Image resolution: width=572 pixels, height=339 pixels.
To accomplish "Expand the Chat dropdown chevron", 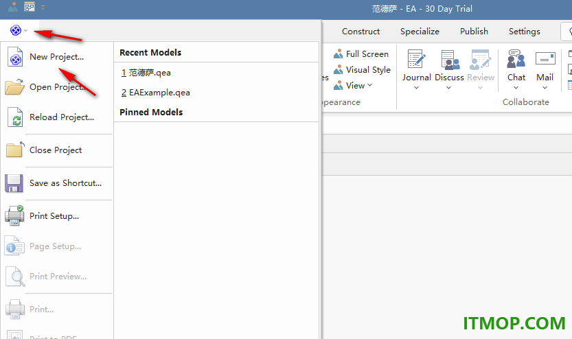I will tap(516, 87).
